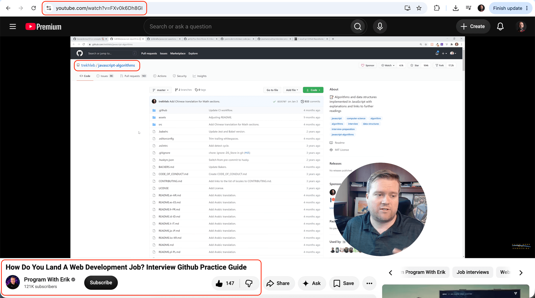Click the '121K subscribers' text
The height and width of the screenshot is (298, 535).
coord(40,287)
